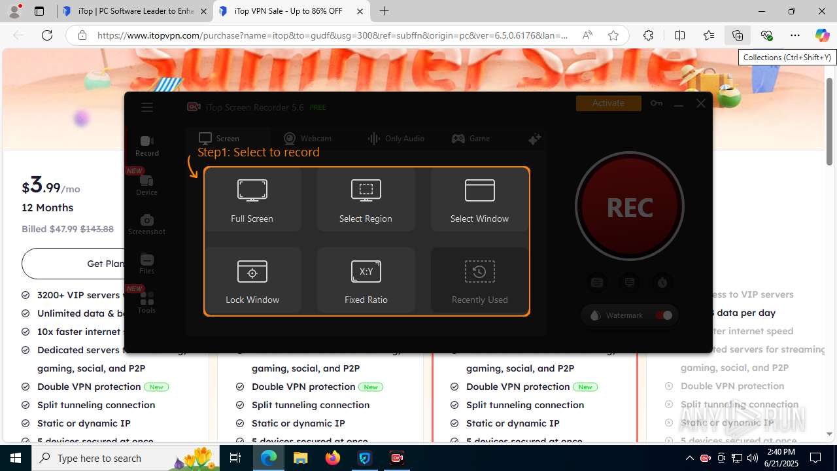This screenshot has height=471, width=837.
Task: Open Recently Used recording regions
Action: 479,281
